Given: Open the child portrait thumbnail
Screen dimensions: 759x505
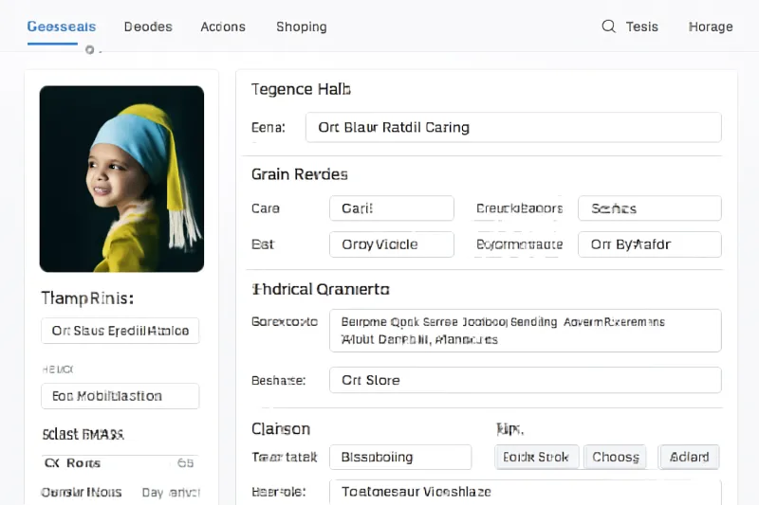Looking at the screenshot, I should pos(121,179).
